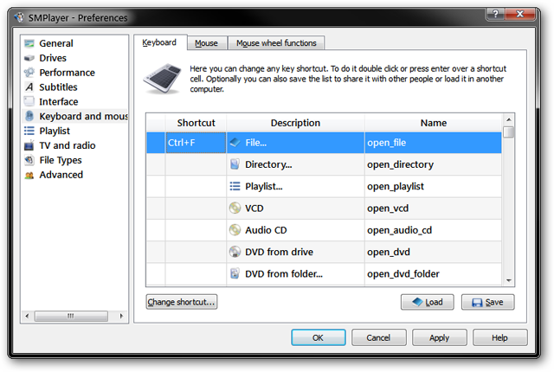Image resolution: width=554 pixels, height=372 pixels.
Task: Switch to the Keyboard tab
Action: 159,42
